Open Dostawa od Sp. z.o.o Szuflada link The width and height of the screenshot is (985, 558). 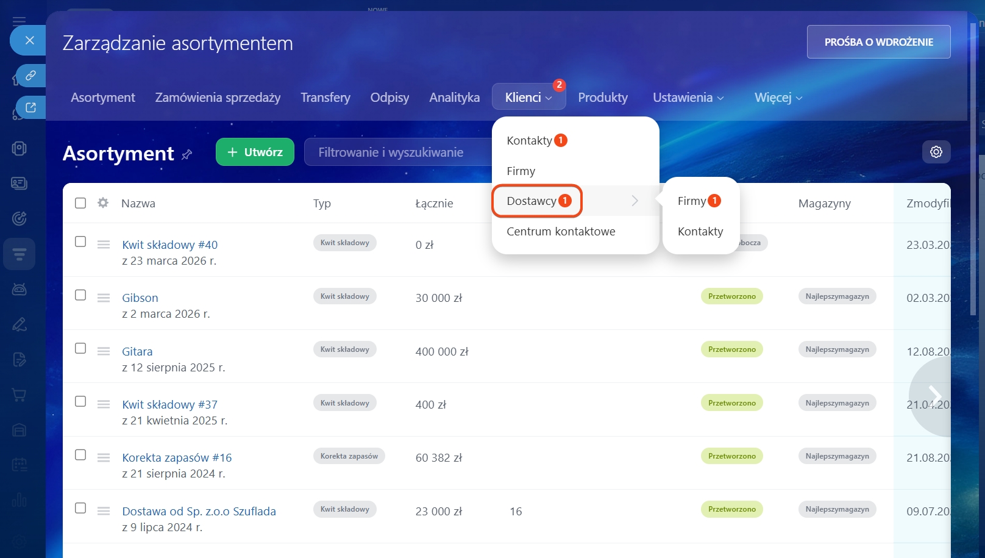tap(199, 511)
